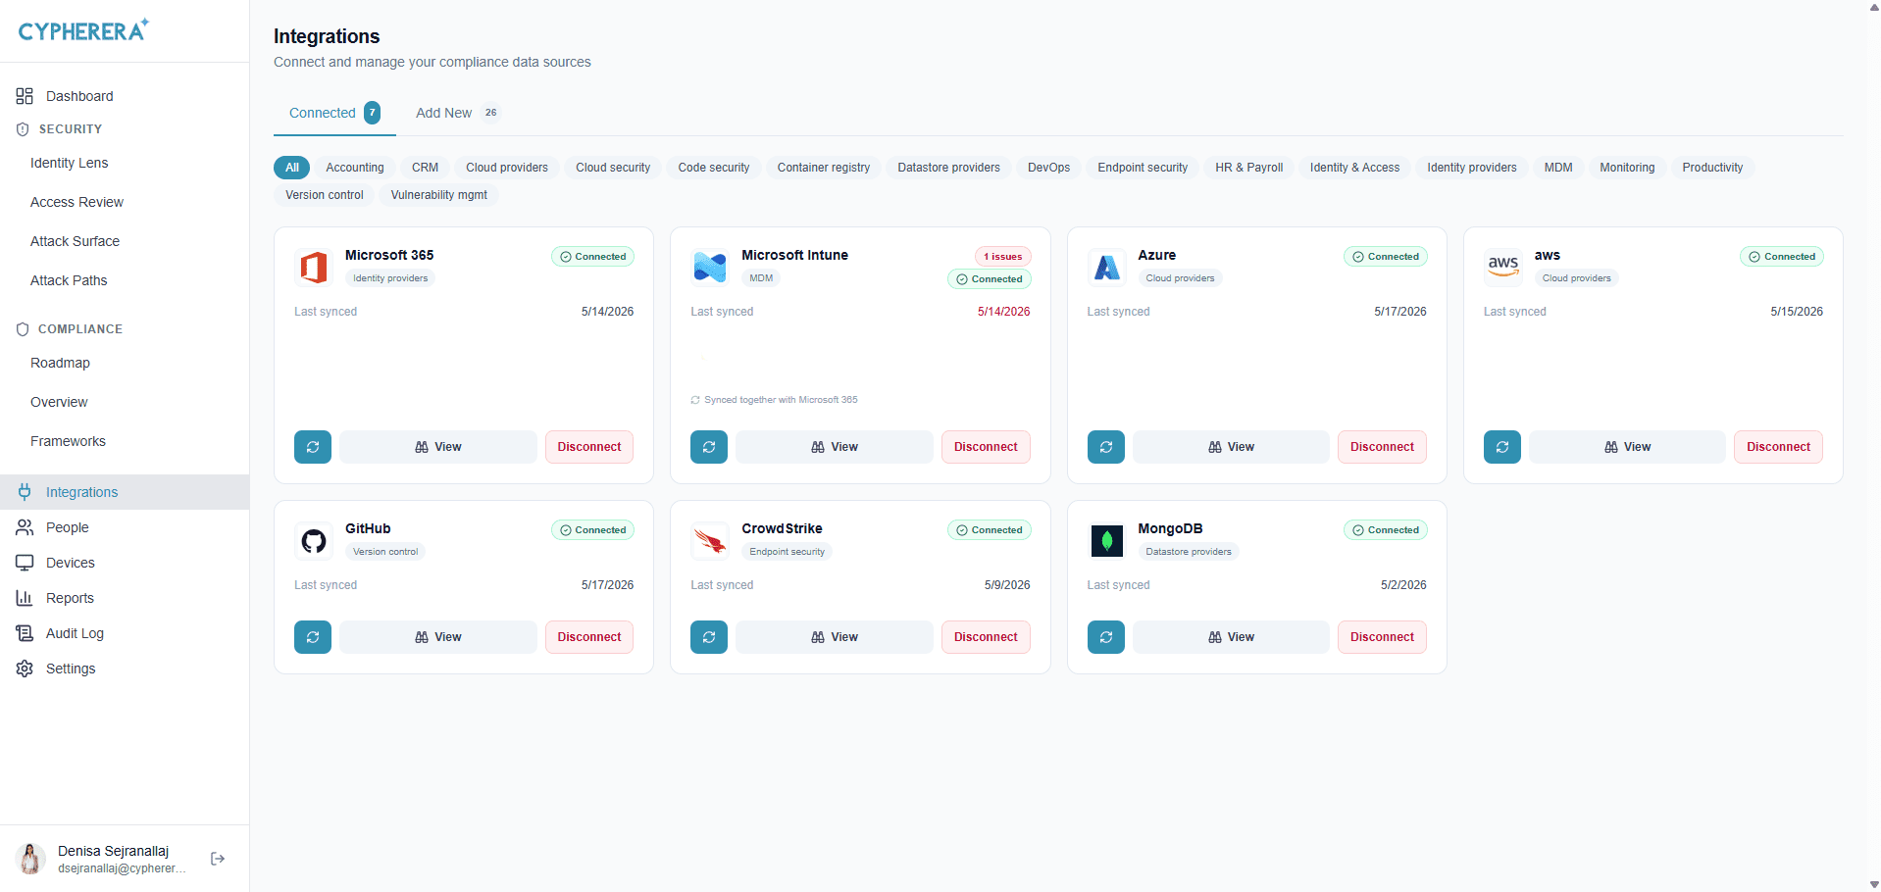Filter integrations by Endpoint security

(x=1143, y=168)
